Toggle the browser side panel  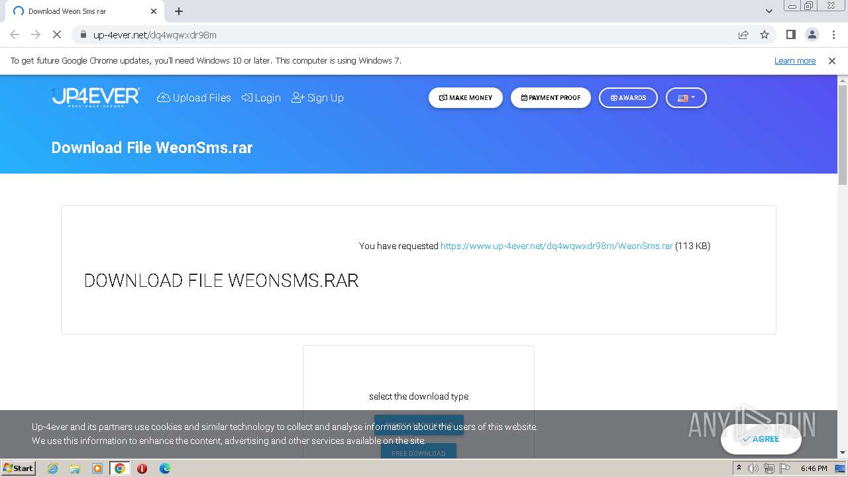coord(790,34)
